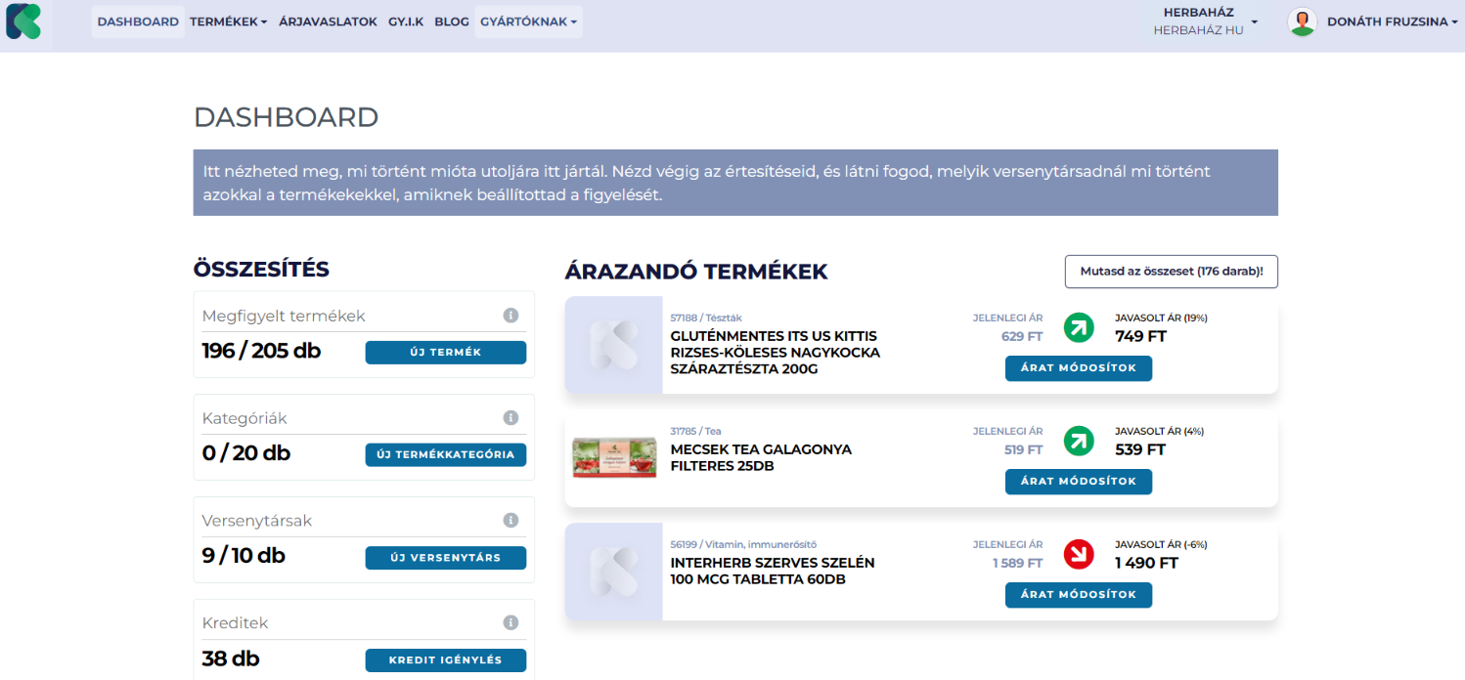Go to the ÁRJAVASLATOK menu item
Screen dimensions: 1465x680
(328, 21)
